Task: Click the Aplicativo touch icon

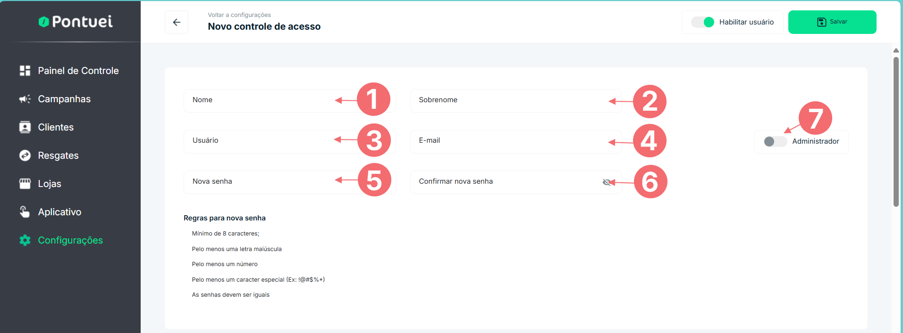Action: [x=25, y=212]
